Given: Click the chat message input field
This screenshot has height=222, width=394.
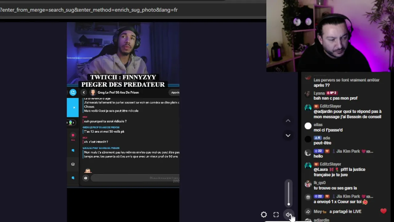Looking at the screenshot, I should (x=135, y=178).
